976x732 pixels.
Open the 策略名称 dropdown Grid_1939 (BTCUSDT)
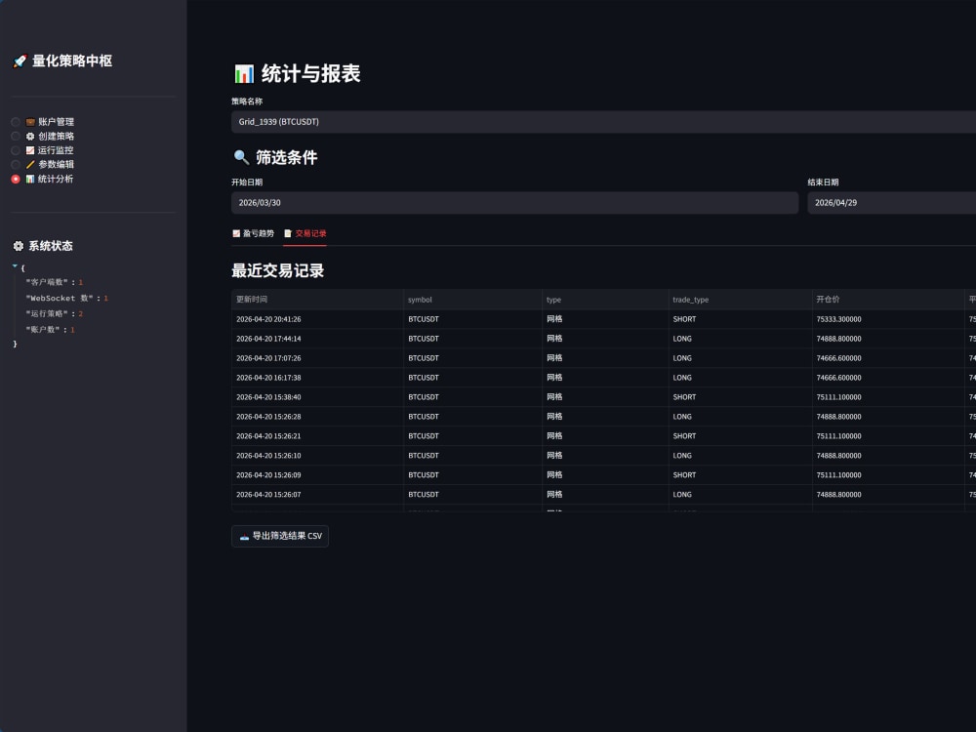coord(603,122)
